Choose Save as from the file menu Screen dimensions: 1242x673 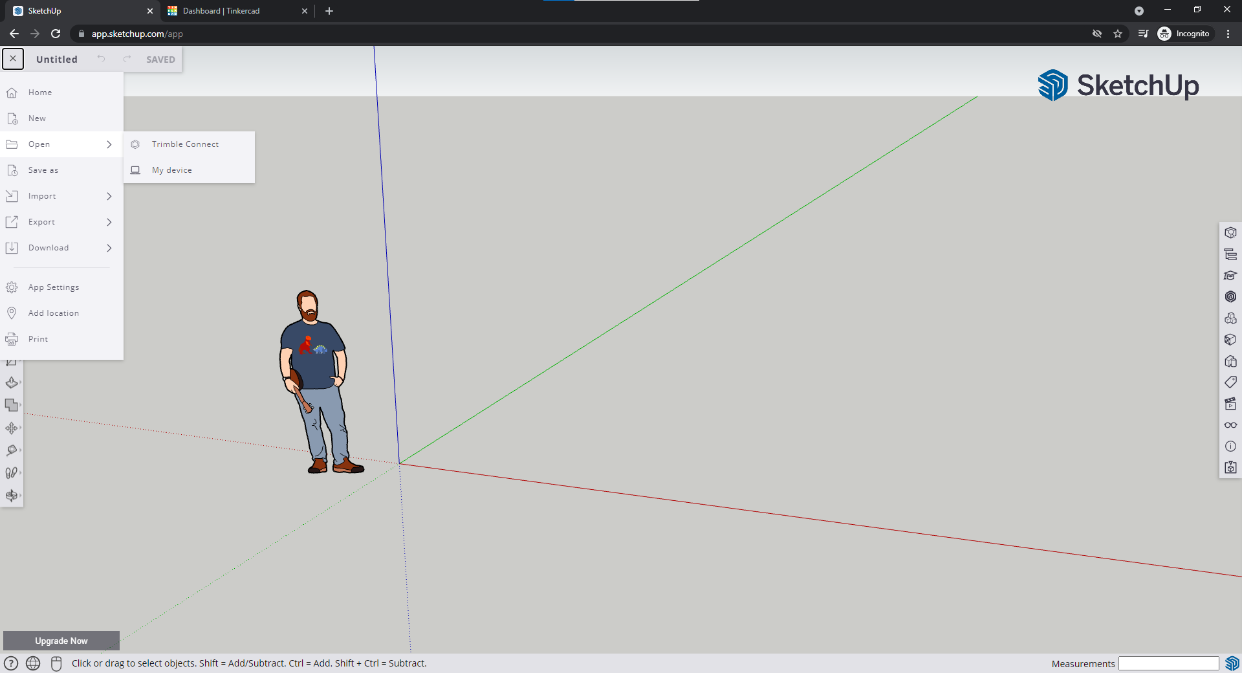tap(61, 170)
